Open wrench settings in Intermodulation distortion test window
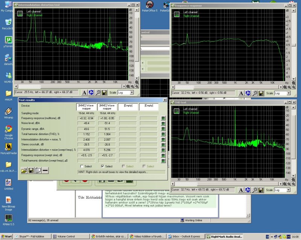Viewport: 301px width, 240px height. pos(98,93)
